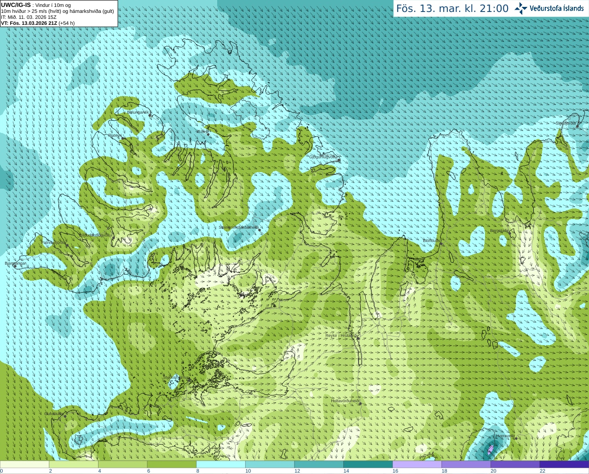
Task: Click the Gufuskálar station label
Action: pyautogui.click(x=54, y=413)
